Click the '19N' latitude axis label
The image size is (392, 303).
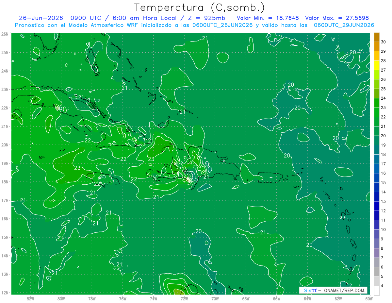pos(5,163)
